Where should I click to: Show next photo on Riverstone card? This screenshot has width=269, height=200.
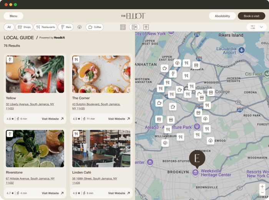(x=61, y=149)
